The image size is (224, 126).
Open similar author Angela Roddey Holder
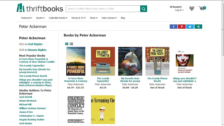point(32,120)
